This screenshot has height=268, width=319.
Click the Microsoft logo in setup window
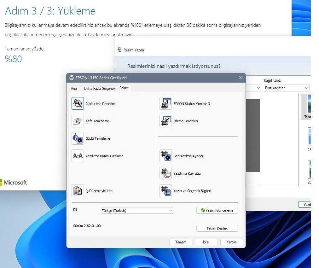[14, 182]
